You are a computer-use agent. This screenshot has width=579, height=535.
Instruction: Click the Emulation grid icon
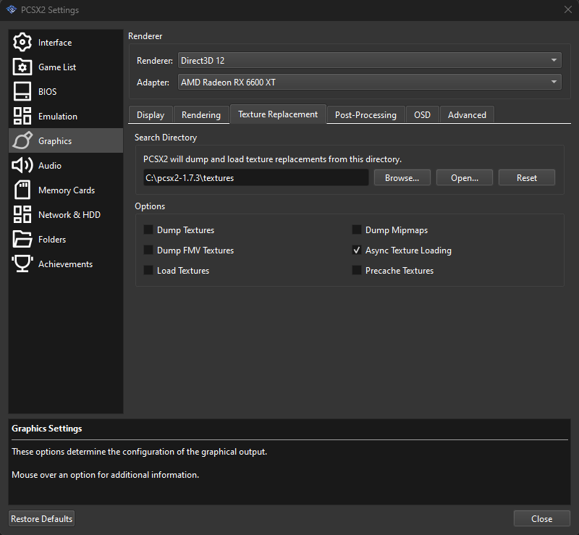pos(22,116)
